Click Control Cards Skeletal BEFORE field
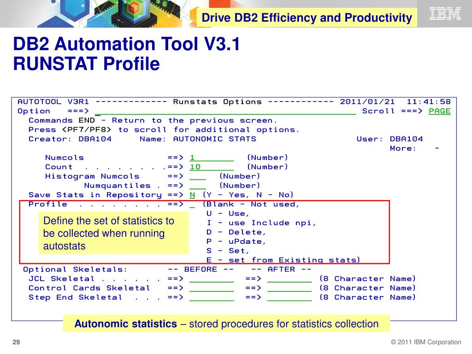Viewport: 472px width, 354px height. point(212,289)
